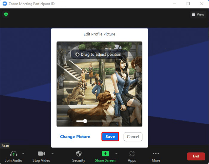Expand the video options arrow beside Stop Video
209x164 pixels.
click(52, 154)
